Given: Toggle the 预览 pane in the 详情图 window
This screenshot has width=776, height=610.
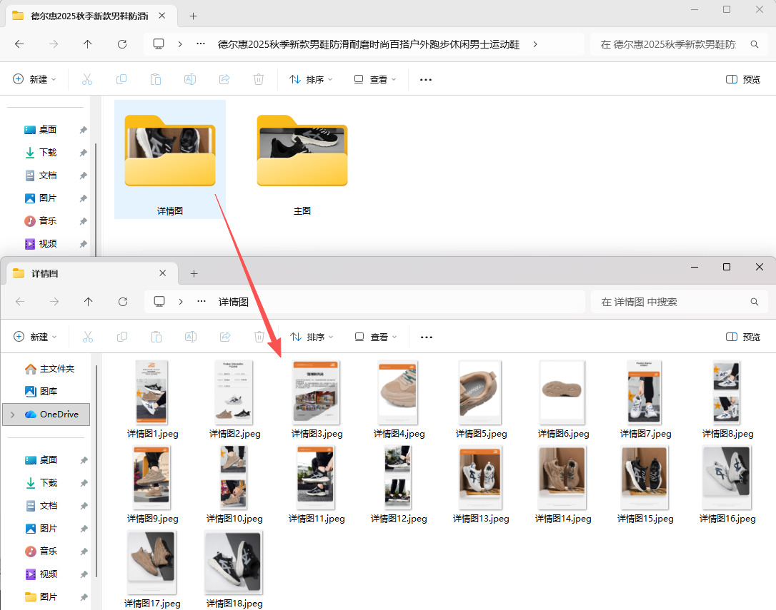Looking at the screenshot, I should click(743, 337).
